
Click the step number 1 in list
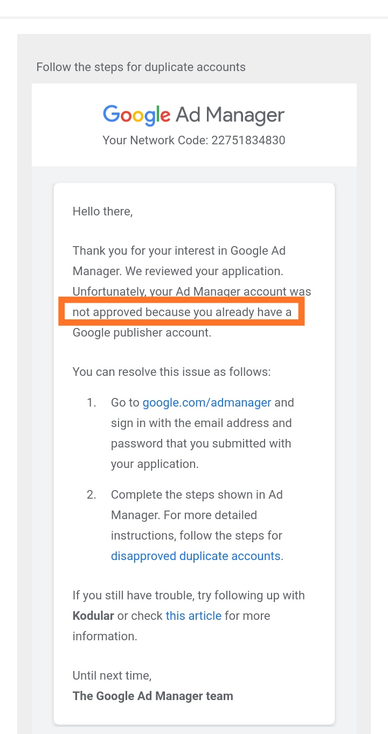(x=91, y=403)
